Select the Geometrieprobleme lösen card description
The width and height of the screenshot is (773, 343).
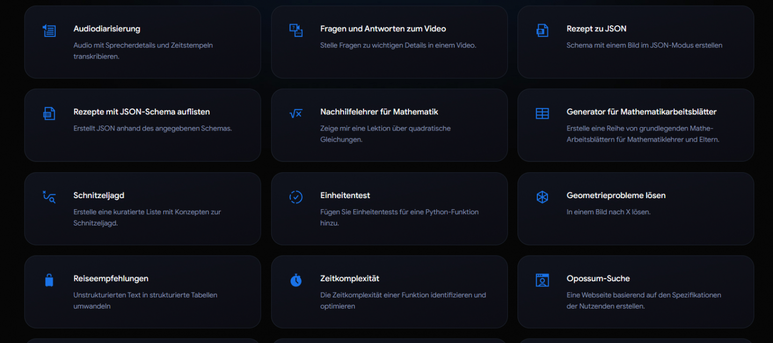coord(608,212)
